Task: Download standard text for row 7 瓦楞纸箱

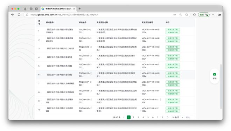Action: (173, 82)
